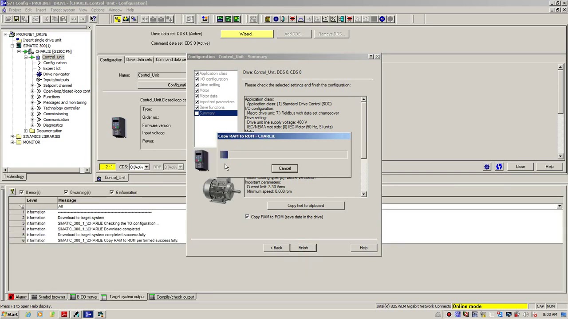Toggle the Important parameters step checkbox
The height and width of the screenshot is (319, 568).
[197, 102]
